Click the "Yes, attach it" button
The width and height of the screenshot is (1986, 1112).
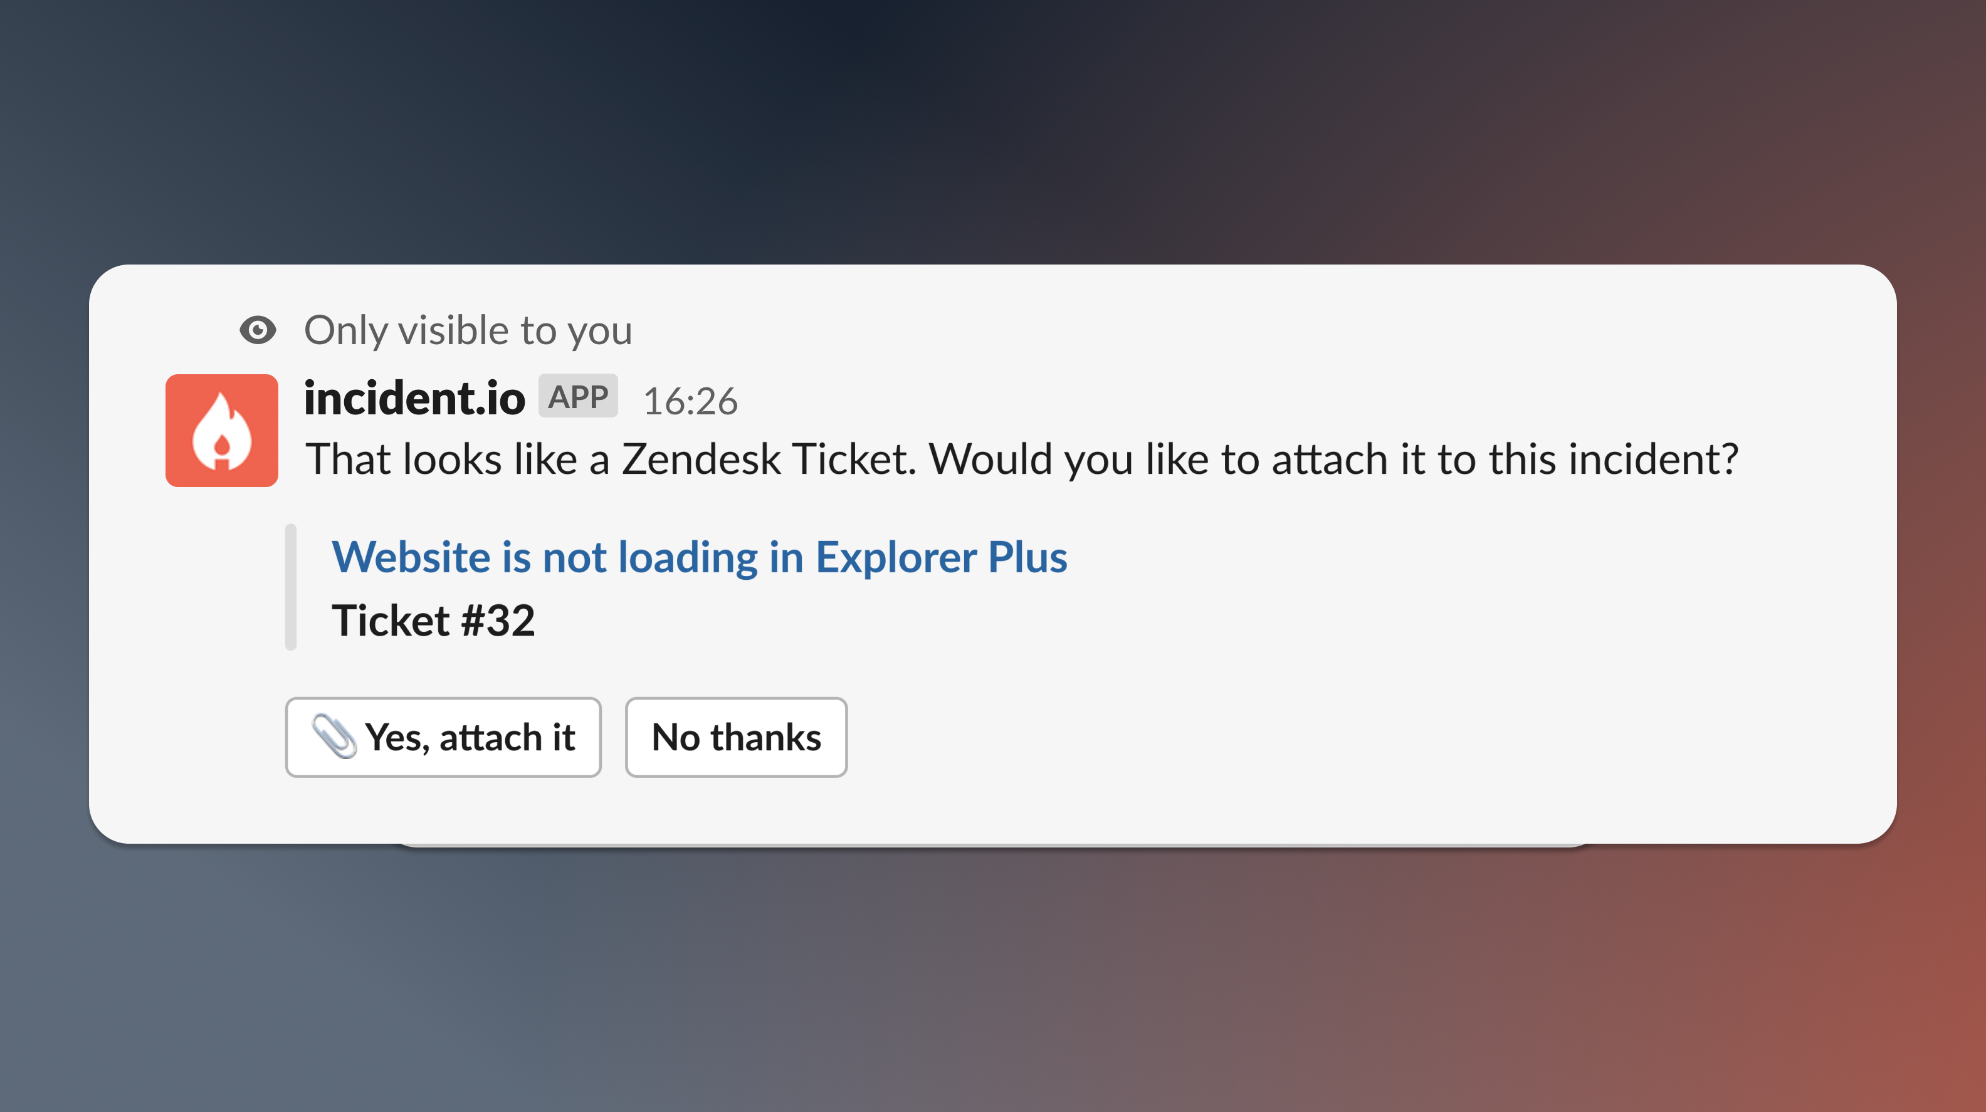tap(443, 737)
